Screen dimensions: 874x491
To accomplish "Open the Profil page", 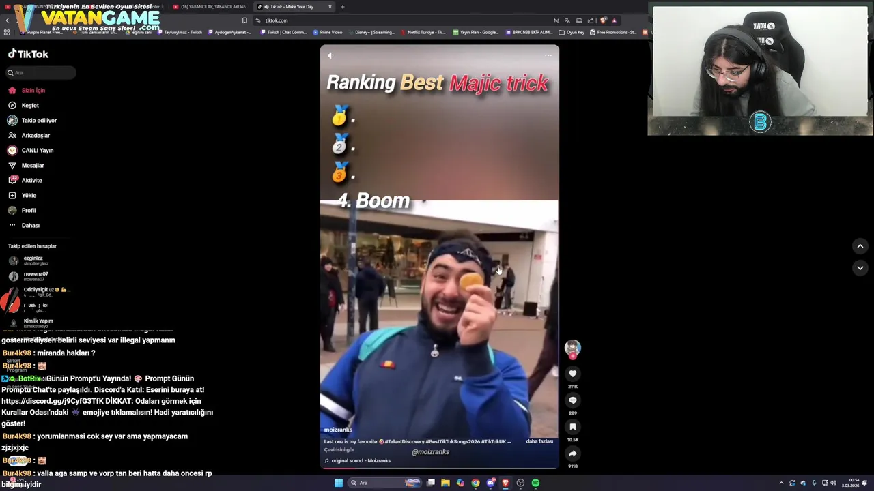I will (22, 210).
